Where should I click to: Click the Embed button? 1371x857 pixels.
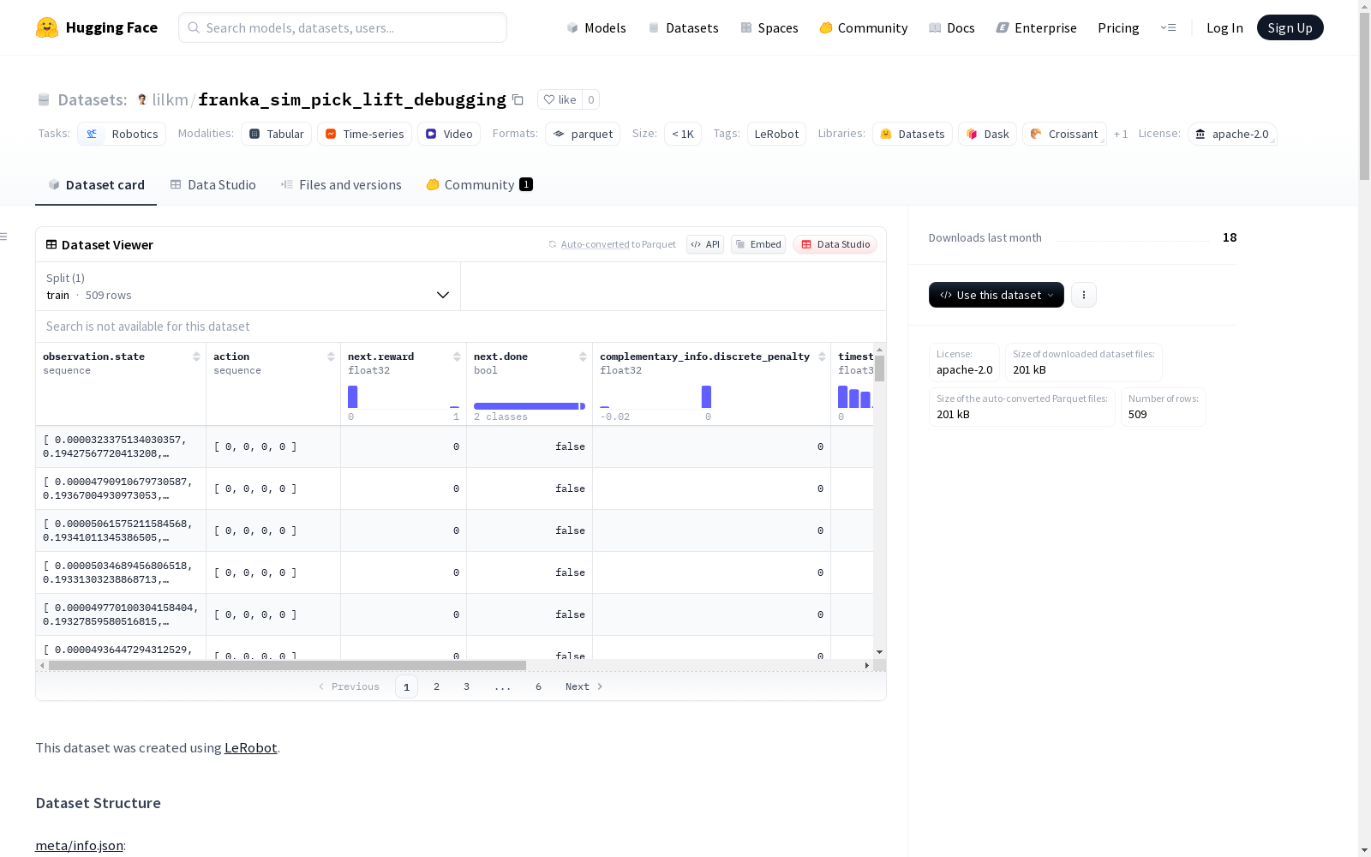(x=758, y=244)
